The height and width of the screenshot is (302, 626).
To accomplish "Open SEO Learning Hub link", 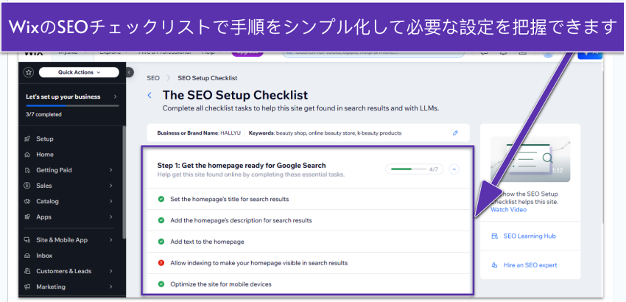I will pyautogui.click(x=530, y=236).
